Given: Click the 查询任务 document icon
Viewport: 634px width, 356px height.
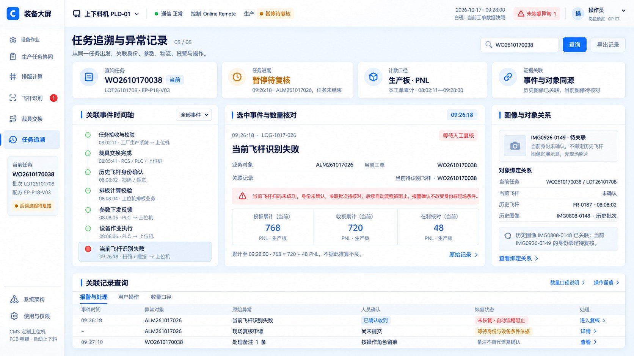Looking at the screenshot, I should pos(89,77).
